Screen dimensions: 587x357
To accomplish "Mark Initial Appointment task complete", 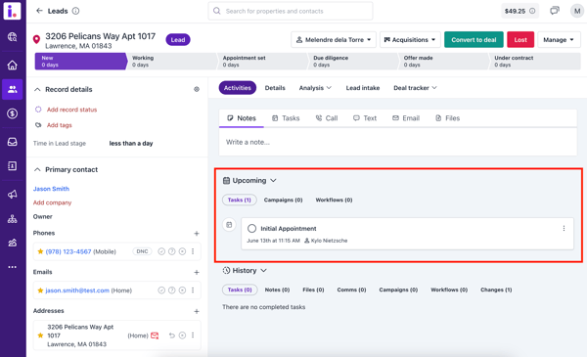I will (252, 228).
